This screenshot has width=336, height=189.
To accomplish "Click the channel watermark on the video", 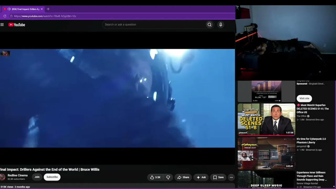I will click(5, 54).
